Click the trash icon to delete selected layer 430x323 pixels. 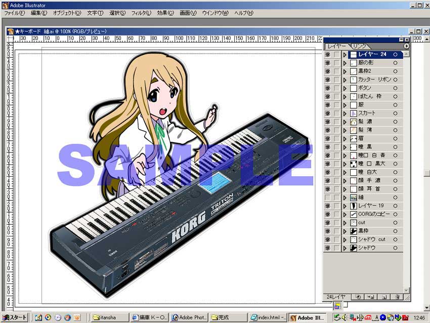tap(397, 297)
